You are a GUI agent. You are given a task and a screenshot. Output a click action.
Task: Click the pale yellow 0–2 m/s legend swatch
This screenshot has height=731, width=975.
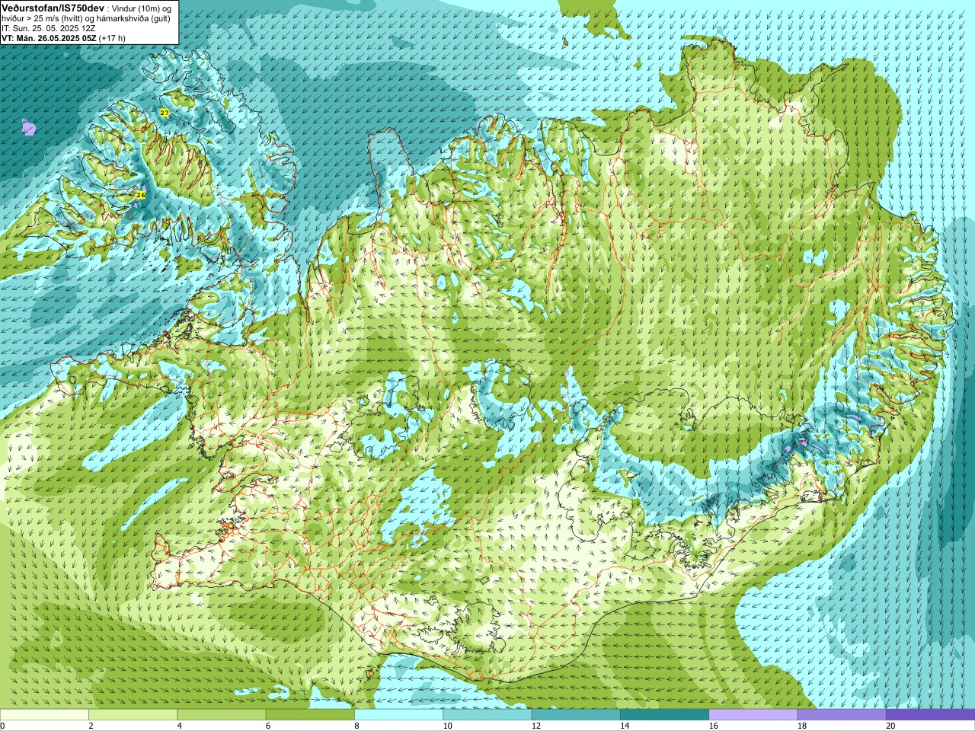coord(44,715)
